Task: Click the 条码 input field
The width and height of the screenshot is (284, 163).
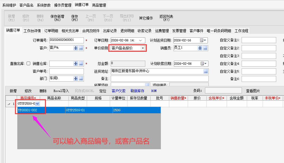Action: (223, 91)
